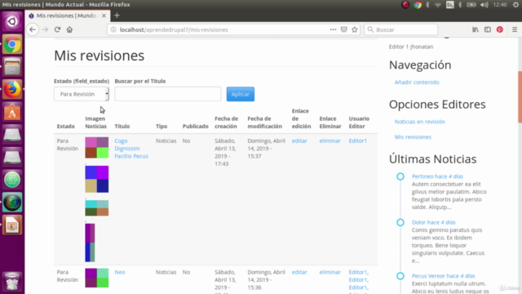The height and width of the screenshot is (294, 522).
Task: Open the presentation app dock icon
Action: pyautogui.click(x=12, y=225)
